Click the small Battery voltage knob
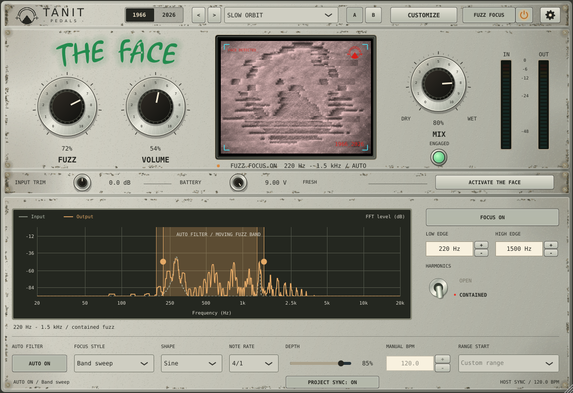 238,183
